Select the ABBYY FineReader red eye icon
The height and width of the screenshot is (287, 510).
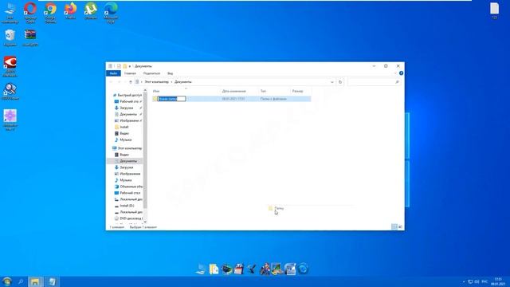pyautogui.click(x=10, y=66)
